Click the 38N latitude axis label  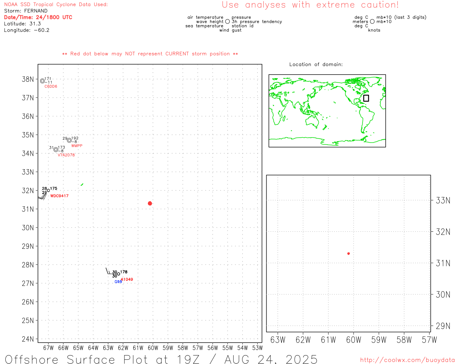pos(28,79)
